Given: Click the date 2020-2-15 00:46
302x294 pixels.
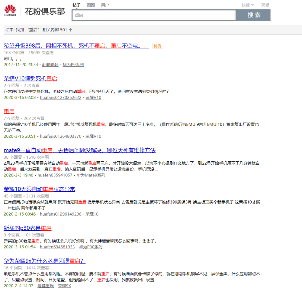Looking at the screenshot, I should tap(20, 214).
